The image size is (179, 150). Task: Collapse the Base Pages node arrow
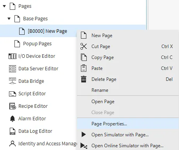point(9,19)
